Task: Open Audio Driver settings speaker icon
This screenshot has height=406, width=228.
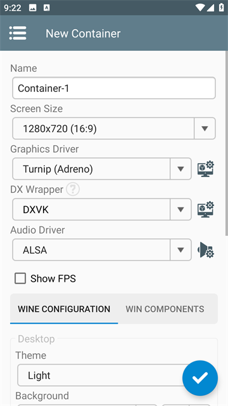Action: [x=206, y=250]
